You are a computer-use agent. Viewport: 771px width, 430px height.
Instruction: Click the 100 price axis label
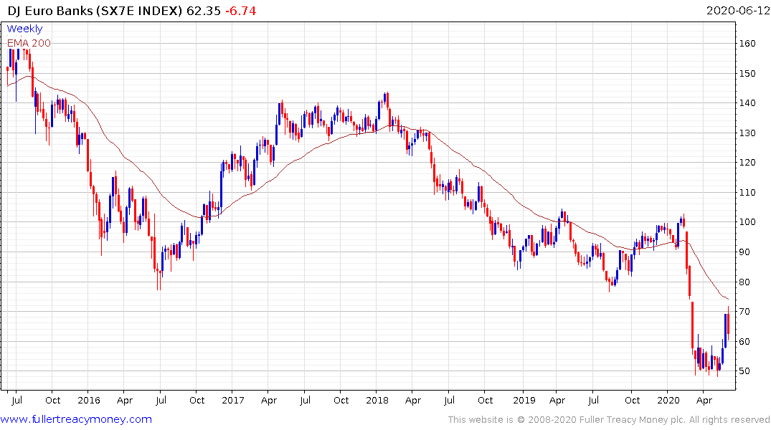747,222
